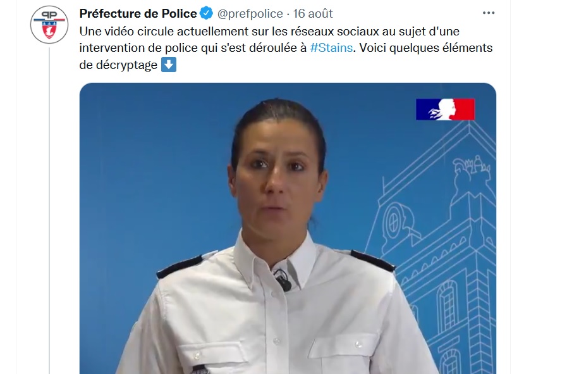Image resolution: width=567 pixels, height=374 pixels.
Task: Click the "Préfecture de Police" display name
Action: tap(138, 13)
